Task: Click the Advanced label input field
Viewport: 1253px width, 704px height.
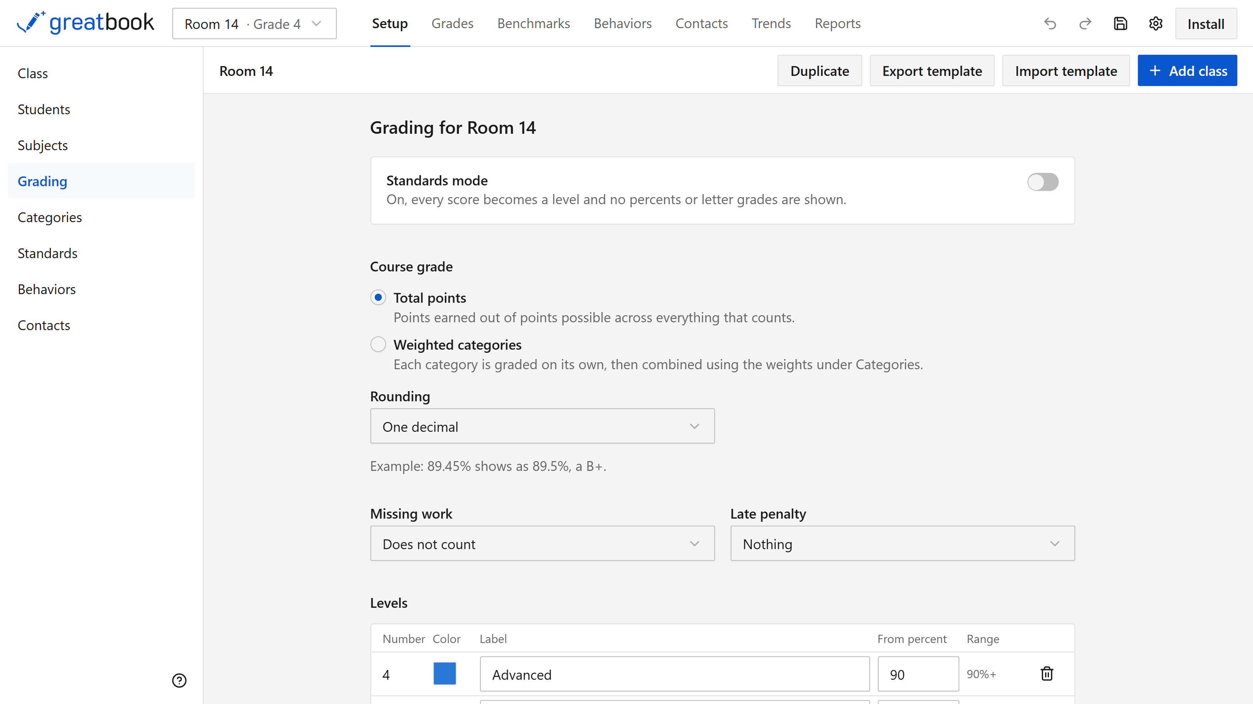Action: tap(674, 674)
